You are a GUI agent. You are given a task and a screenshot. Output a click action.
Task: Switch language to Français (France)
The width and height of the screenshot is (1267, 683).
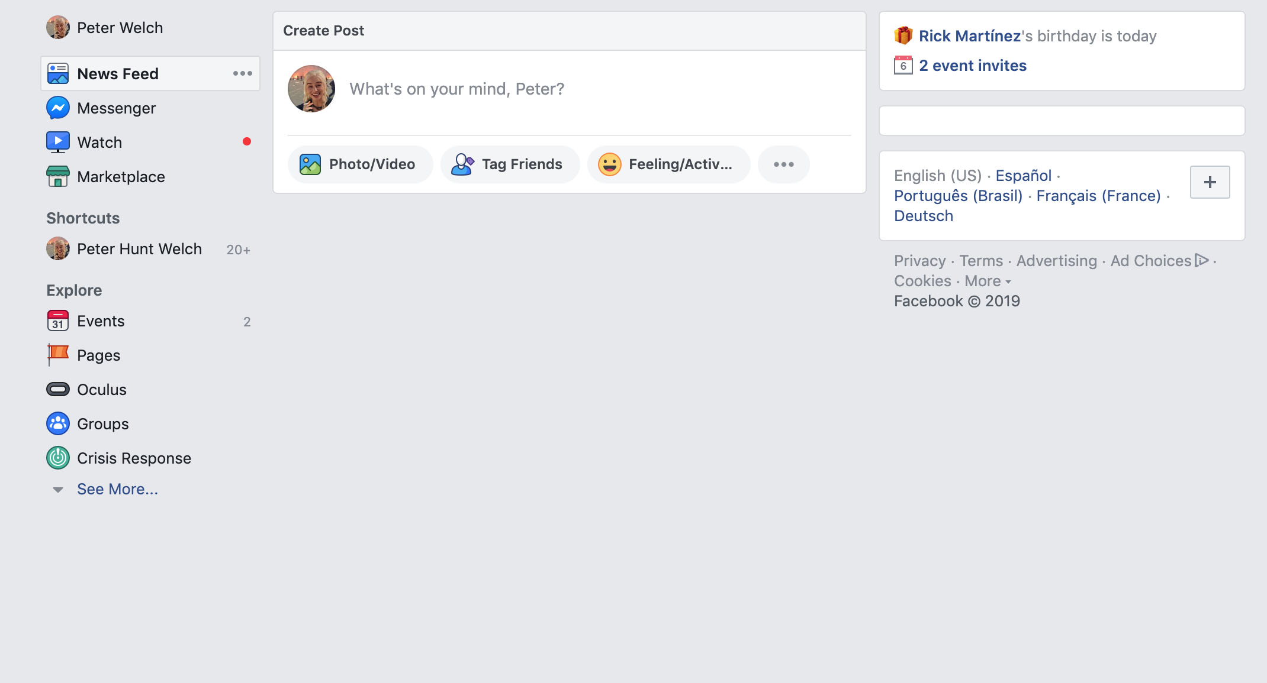click(x=1098, y=196)
